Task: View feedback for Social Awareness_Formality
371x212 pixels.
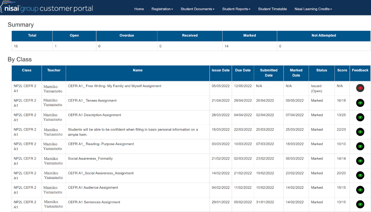Action: (x=360, y=161)
